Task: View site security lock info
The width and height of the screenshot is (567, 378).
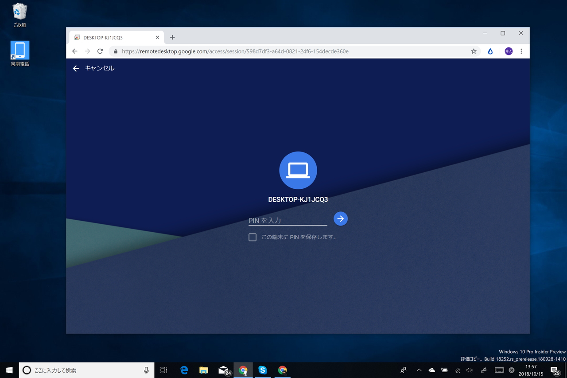Action: coord(116,51)
